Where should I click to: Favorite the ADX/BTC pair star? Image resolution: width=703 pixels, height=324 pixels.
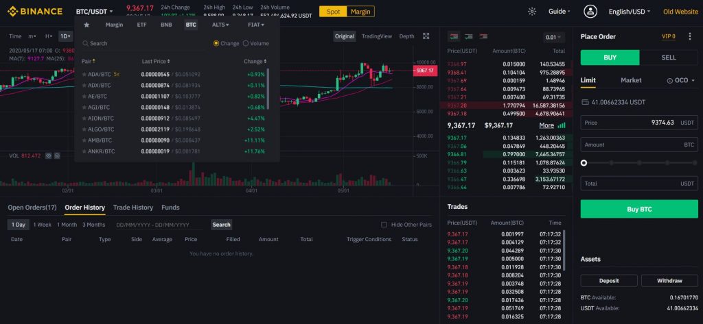click(x=84, y=86)
